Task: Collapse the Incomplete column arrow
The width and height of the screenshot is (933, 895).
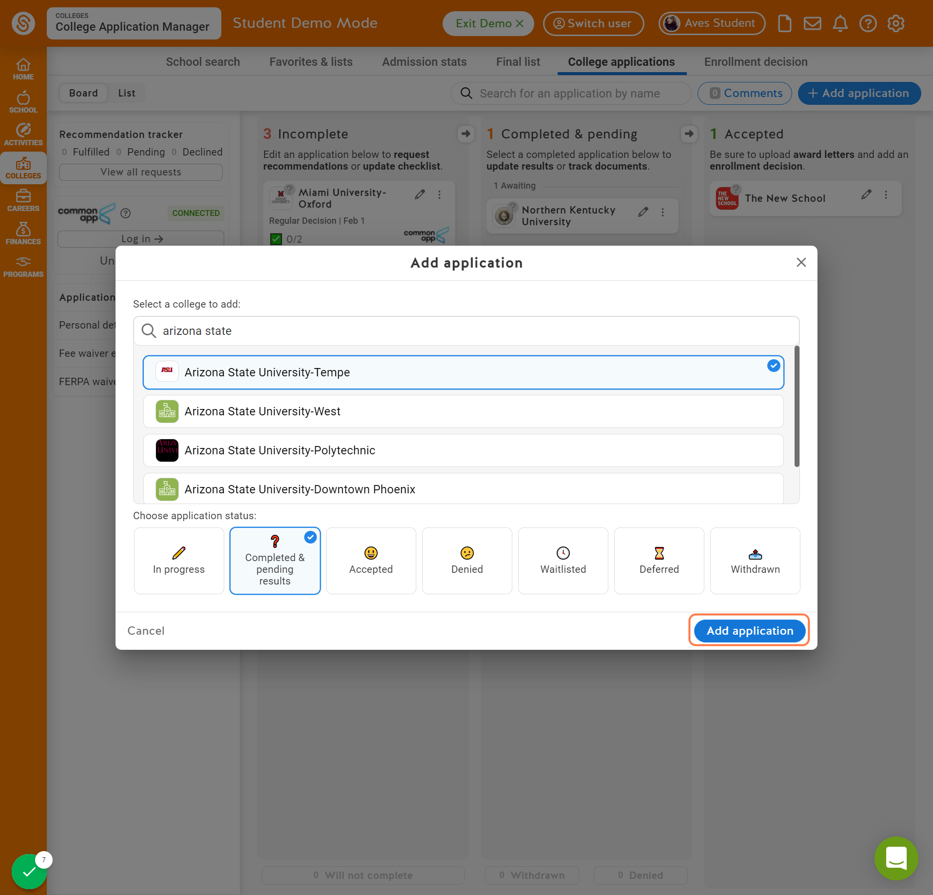Action: [466, 134]
